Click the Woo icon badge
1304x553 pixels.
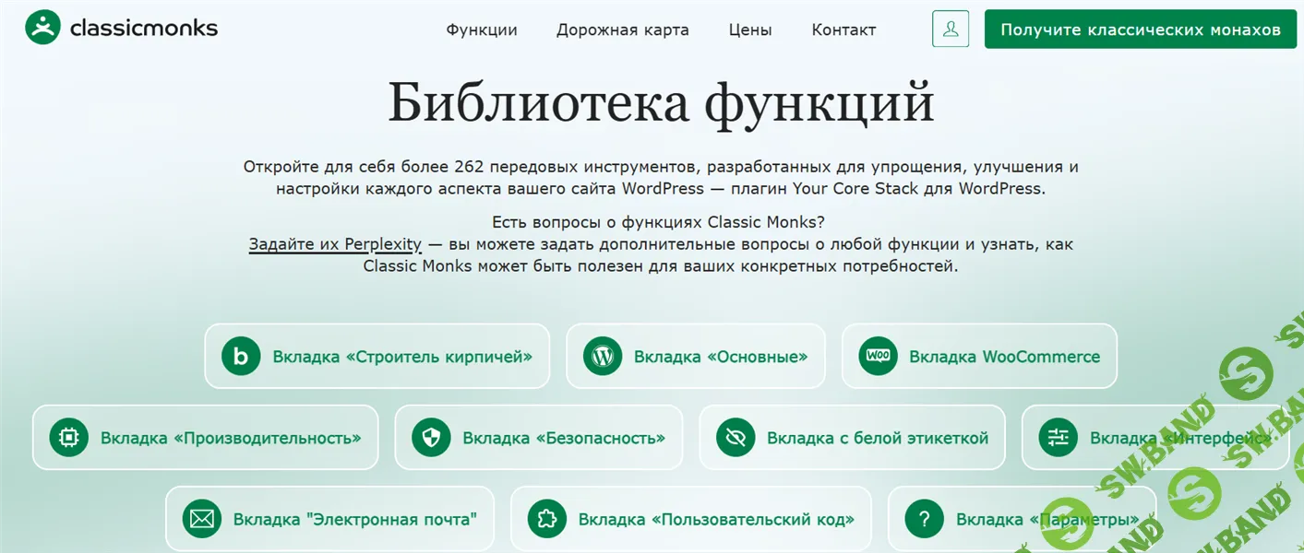tap(878, 356)
